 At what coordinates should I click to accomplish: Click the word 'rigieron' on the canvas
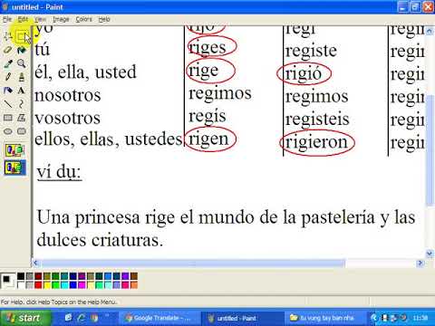click(316, 142)
